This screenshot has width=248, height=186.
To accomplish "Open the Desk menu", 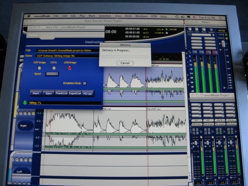I will tap(128, 16).
